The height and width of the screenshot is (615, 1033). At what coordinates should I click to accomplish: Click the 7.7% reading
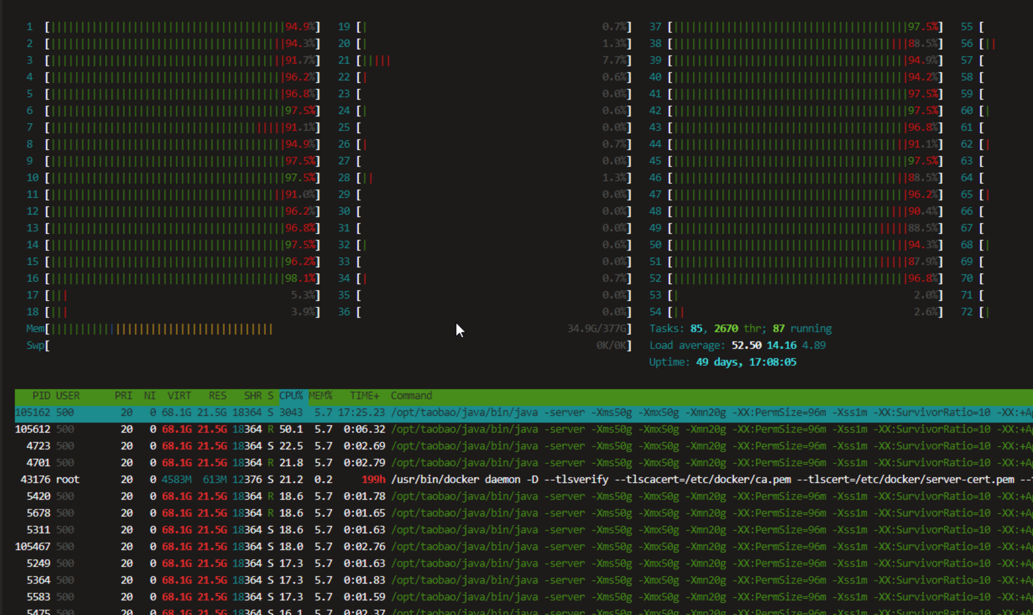(x=614, y=60)
